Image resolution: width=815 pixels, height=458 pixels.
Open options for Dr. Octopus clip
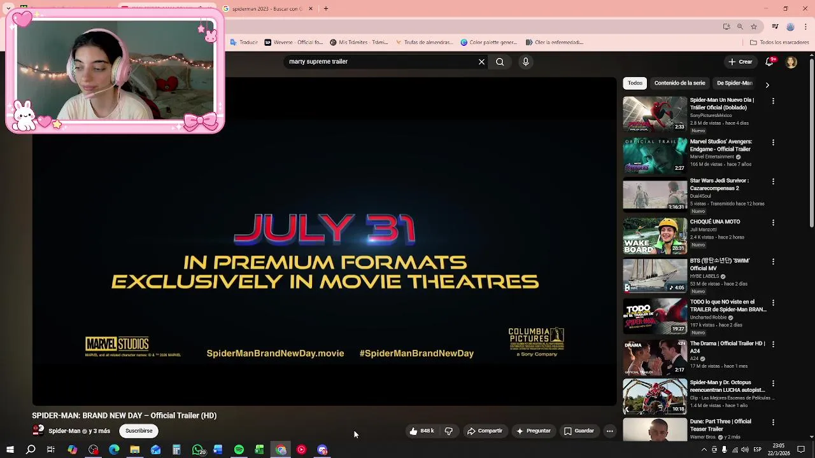click(x=773, y=384)
